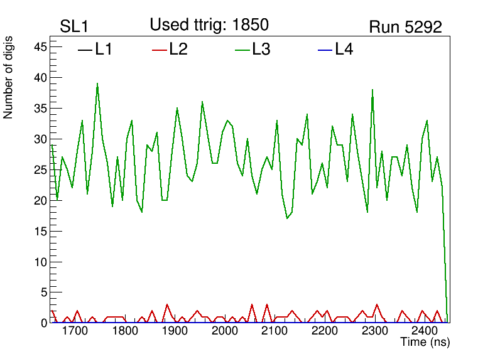Click the 'Run 5292' label
This screenshot has width=500, height=359.
click(x=405, y=27)
